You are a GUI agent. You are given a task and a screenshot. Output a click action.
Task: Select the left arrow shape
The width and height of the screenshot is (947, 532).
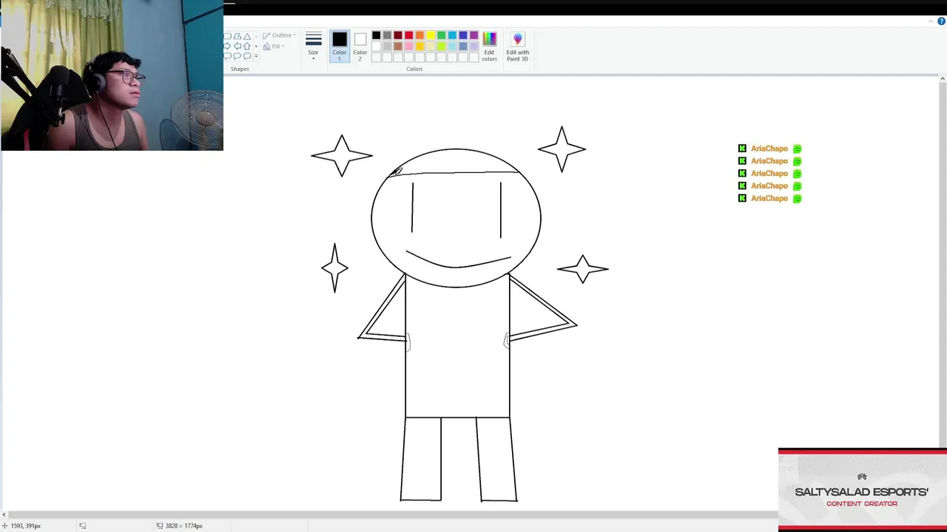point(237,47)
